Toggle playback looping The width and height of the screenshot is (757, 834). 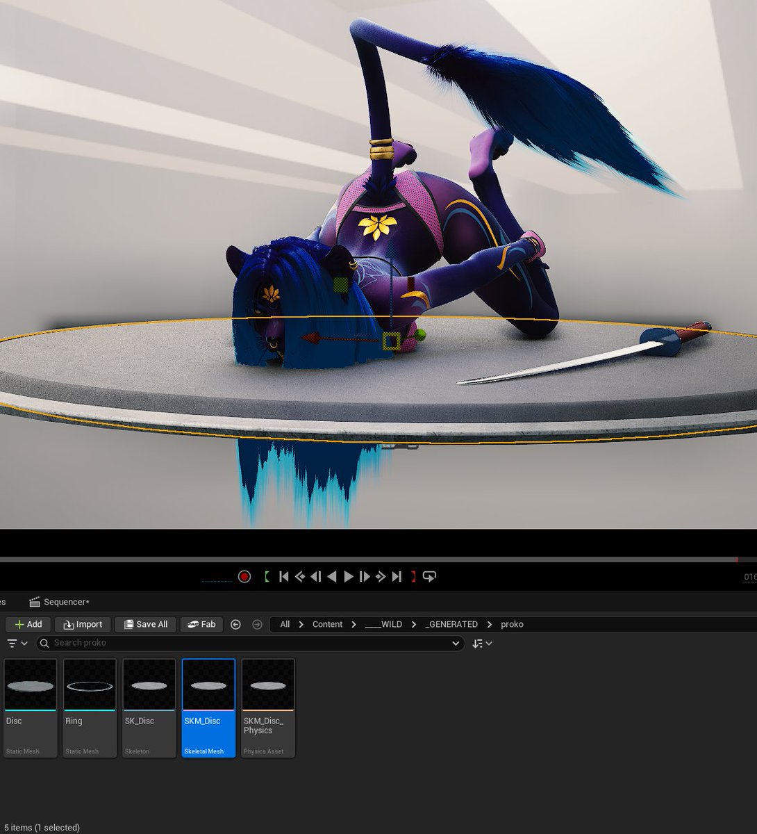429,576
